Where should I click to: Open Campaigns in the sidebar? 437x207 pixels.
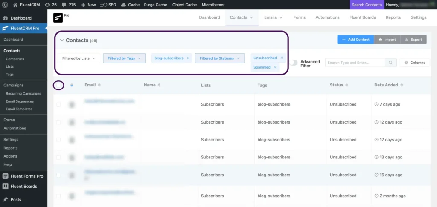click(x=13, y=86)
